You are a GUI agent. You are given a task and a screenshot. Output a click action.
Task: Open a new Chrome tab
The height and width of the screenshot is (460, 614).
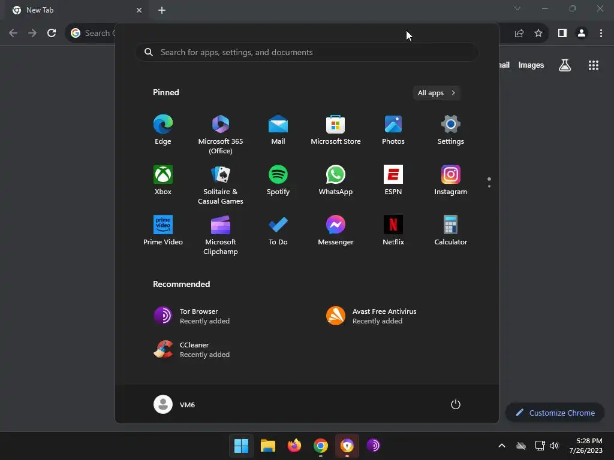pyautogui.click(x=162, y=10)
